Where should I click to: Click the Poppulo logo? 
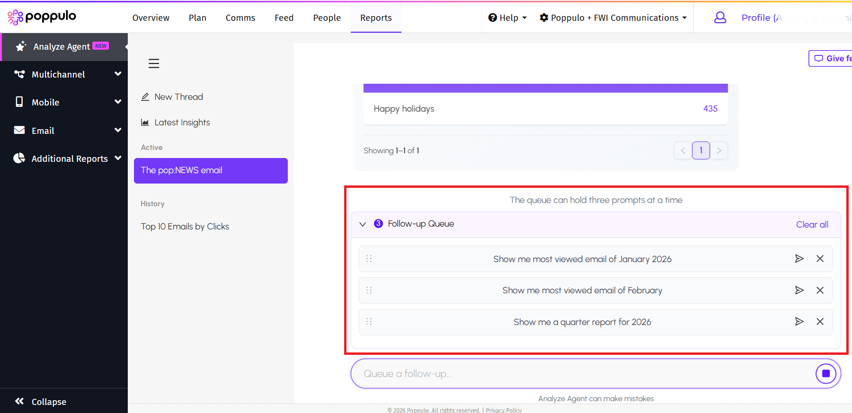42,17
